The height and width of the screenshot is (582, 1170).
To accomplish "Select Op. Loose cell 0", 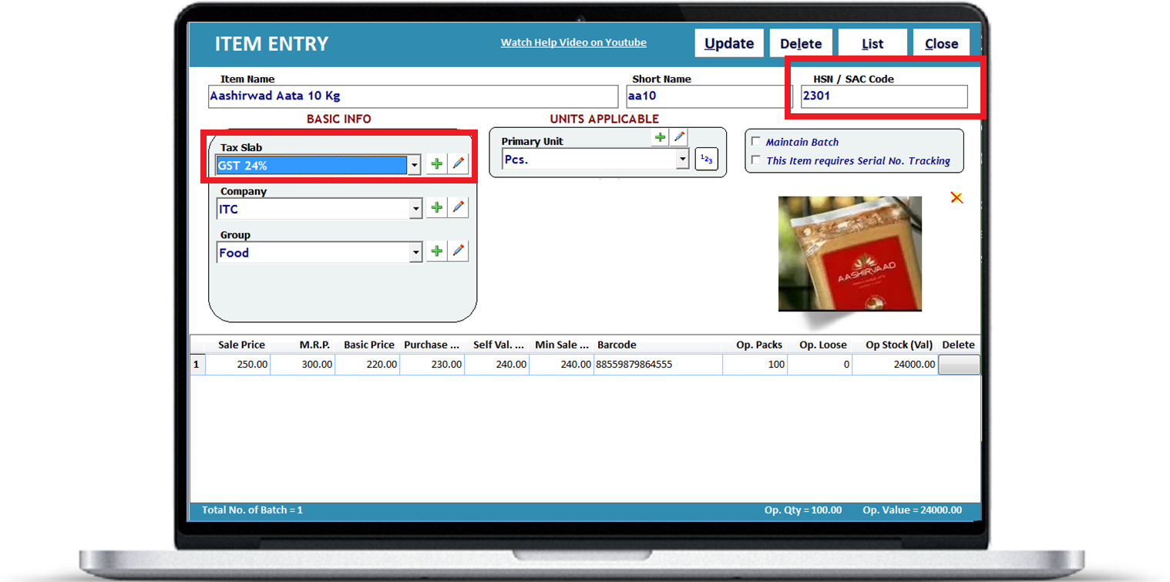I will point(820,365).
